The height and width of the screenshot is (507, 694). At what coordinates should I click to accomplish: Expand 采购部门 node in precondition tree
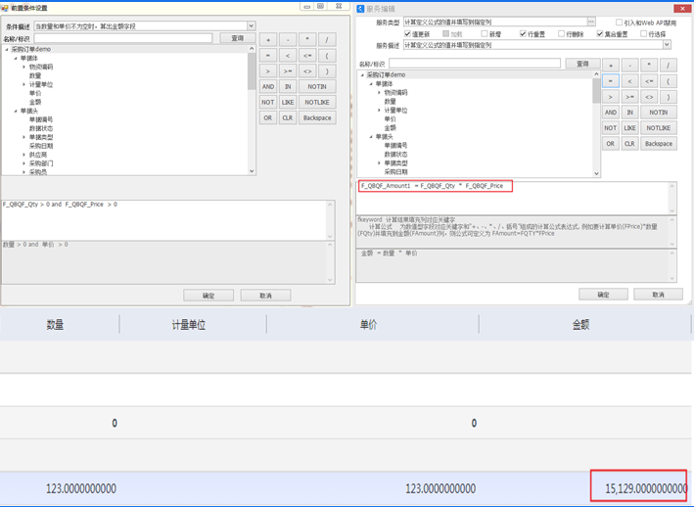click(23, 163)
